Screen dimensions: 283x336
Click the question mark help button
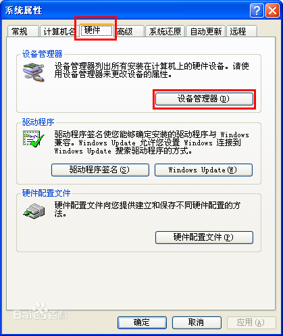tap(257, 10)
